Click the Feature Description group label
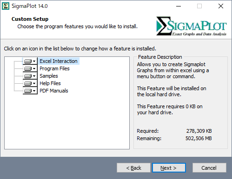 160,57
